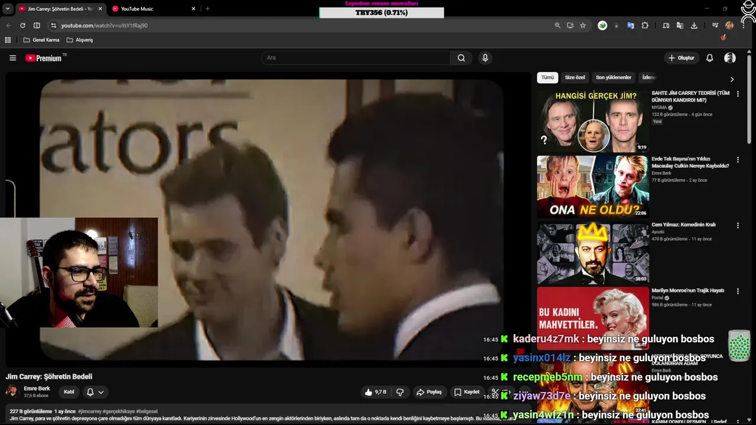Like the video showing 9,7 B

point(375,392)
